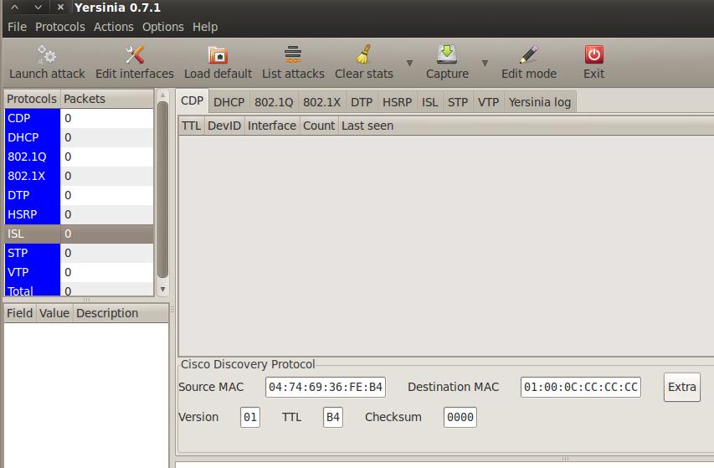Select CDP row in Protocols list
Image resolution: width=714 pixels, height=468 pixels.
pos(79,118)
